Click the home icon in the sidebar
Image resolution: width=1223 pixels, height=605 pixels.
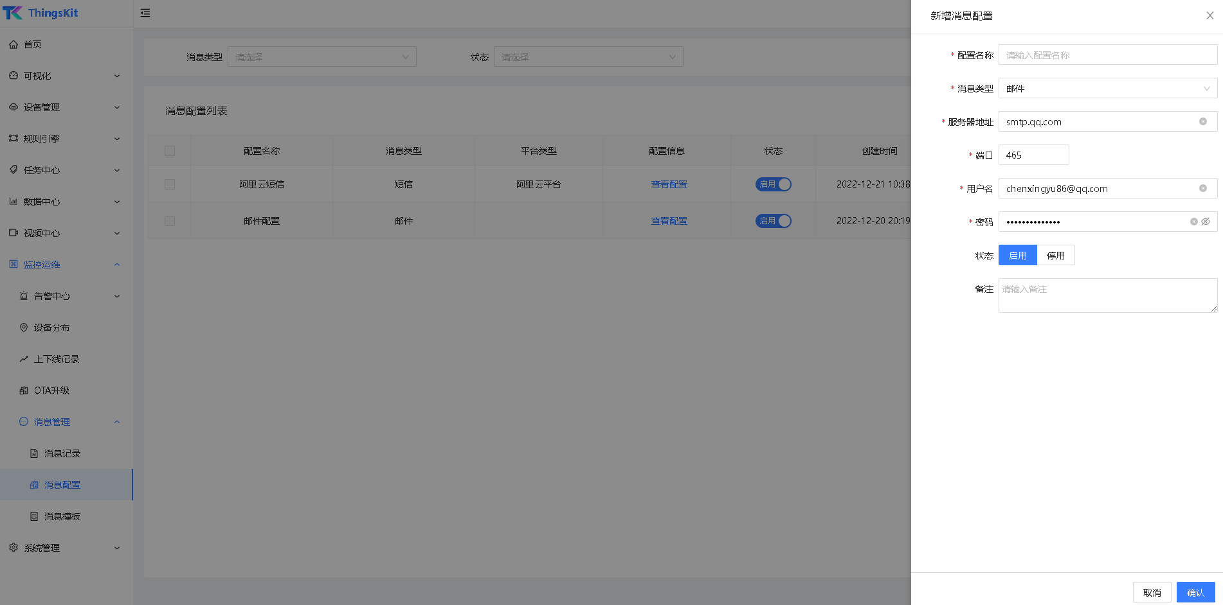click(x=14, y=44)
